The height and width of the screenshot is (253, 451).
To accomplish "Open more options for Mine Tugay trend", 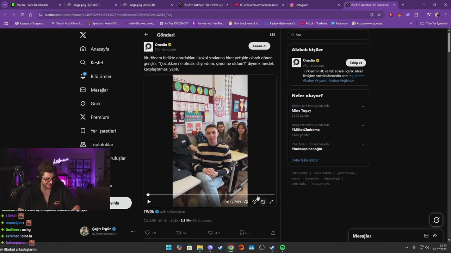I will [364, 106].
